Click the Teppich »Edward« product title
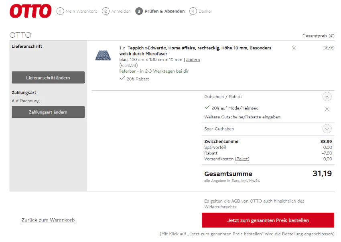 pyautogui.click(x=195, y=51)
